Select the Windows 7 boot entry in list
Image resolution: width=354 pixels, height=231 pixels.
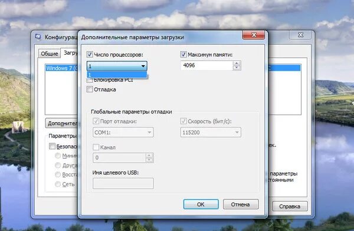[x=61, y=68]
